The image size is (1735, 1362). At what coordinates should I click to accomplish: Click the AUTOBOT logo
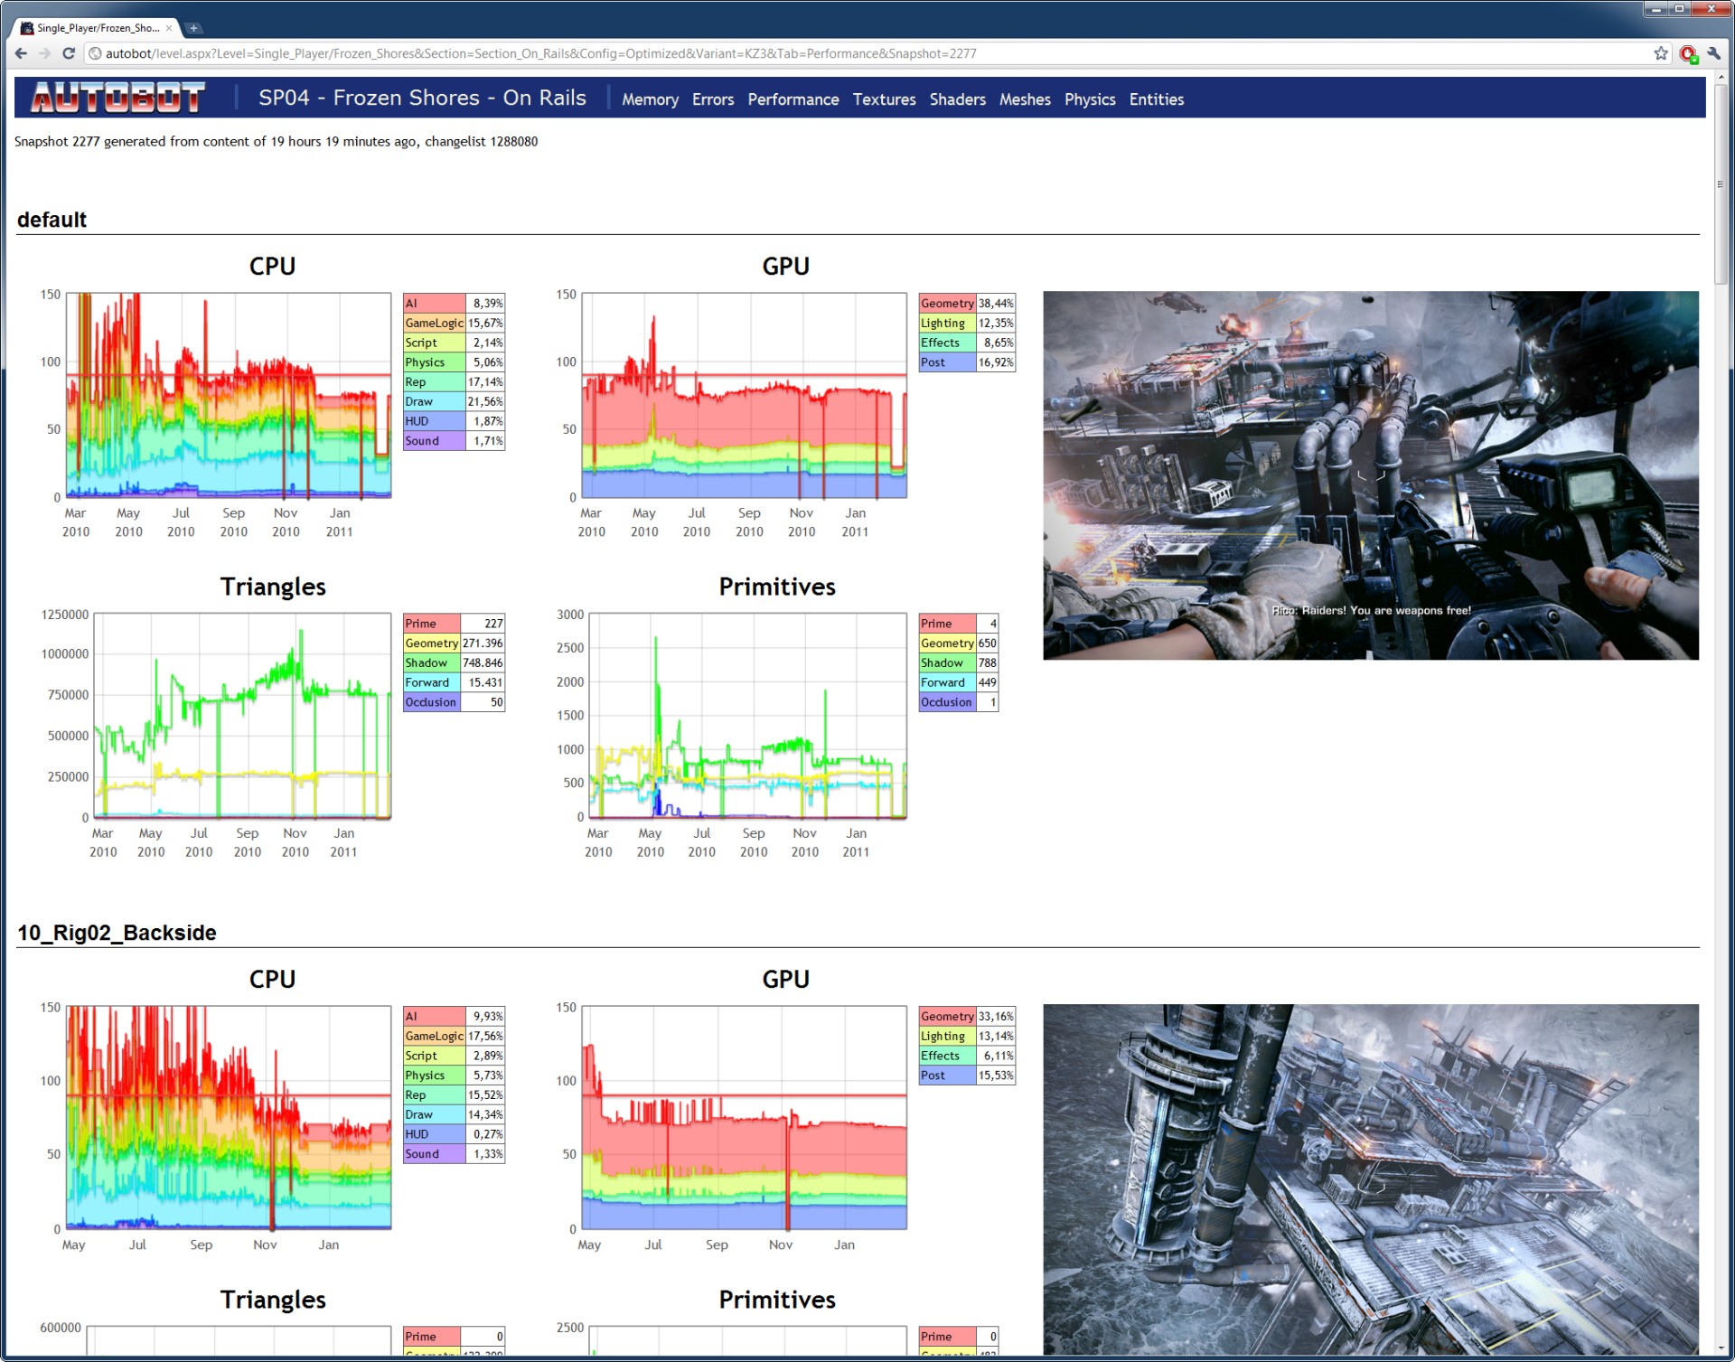[118, 98]
